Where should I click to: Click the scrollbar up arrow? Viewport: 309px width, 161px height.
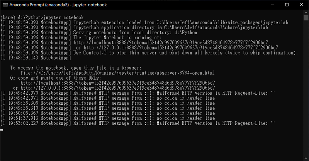click(306, 12)
